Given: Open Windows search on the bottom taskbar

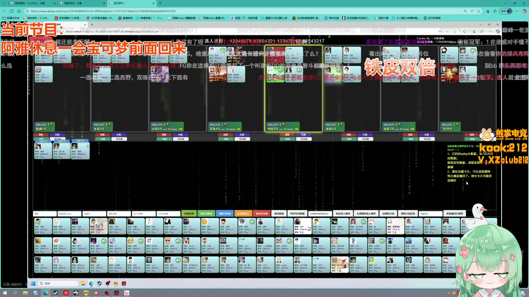Looking at the screenshot, I should tap(15, 293).
